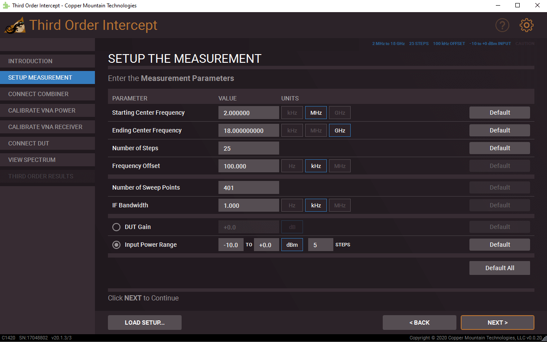Image resolution: width=547 pixels, height=342 pixels.
Task: Click the Copper Mountain salamander logo
Action: click(x=15, y=25)
